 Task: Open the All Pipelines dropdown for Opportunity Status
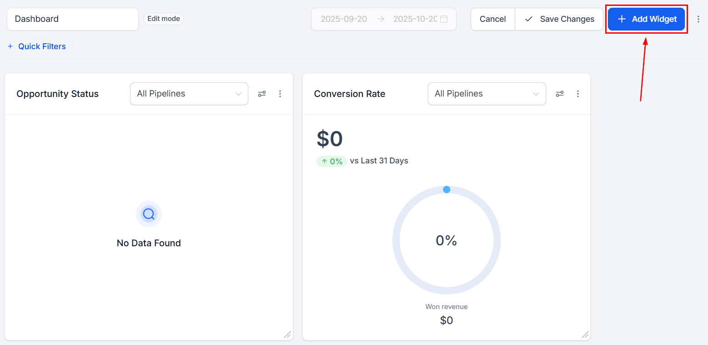(x=189, y=94)
